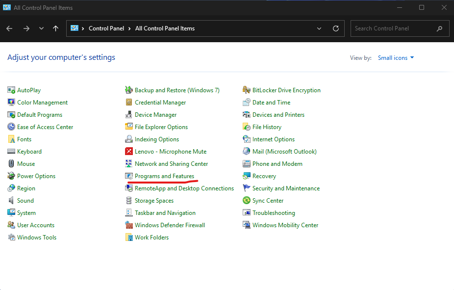This screenshot has width=454, height=290.
Task: Click the Network and Sharing Center icon
Action: pyautogui.click(x=129, y=164)
